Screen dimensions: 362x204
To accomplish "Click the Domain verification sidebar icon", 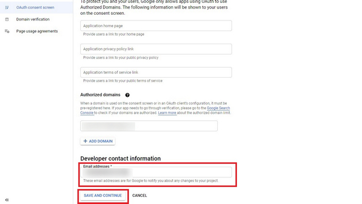I will tap(7, 19).
